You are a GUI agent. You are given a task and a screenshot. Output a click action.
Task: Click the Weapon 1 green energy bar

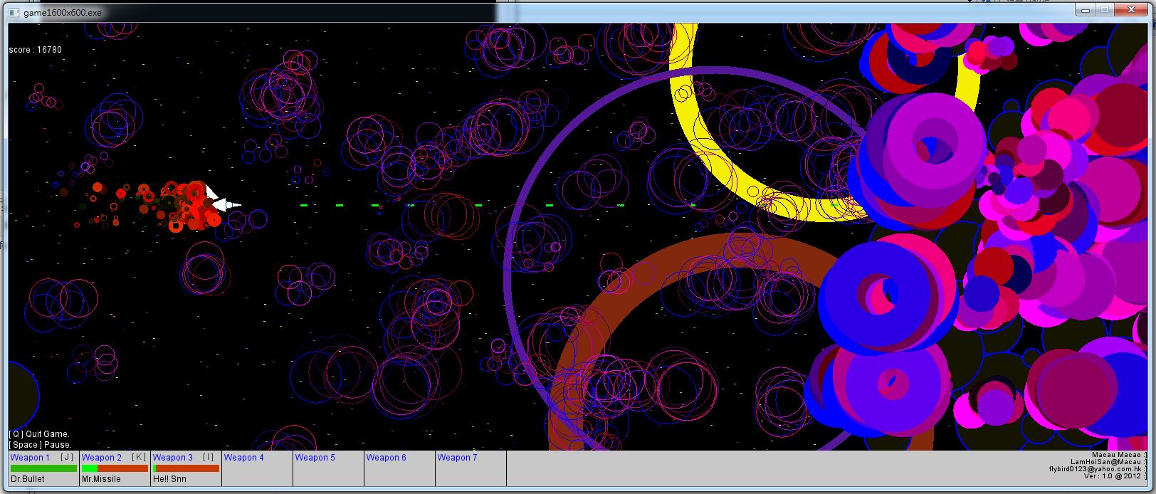tap(43, 468)
